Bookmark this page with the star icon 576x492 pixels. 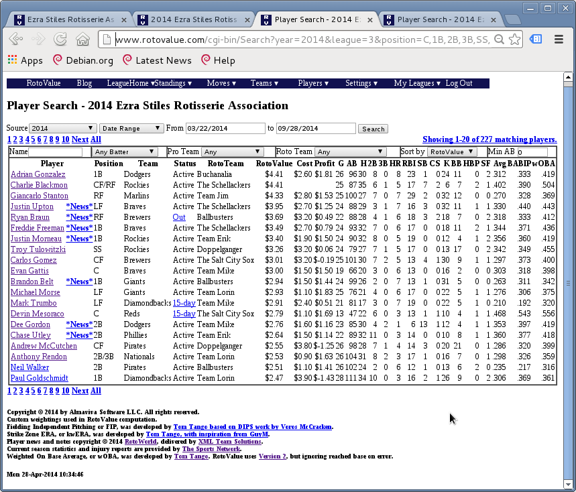pos(515,40)
